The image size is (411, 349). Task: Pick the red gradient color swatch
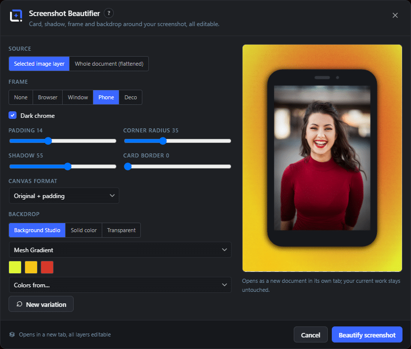(47, 267)
